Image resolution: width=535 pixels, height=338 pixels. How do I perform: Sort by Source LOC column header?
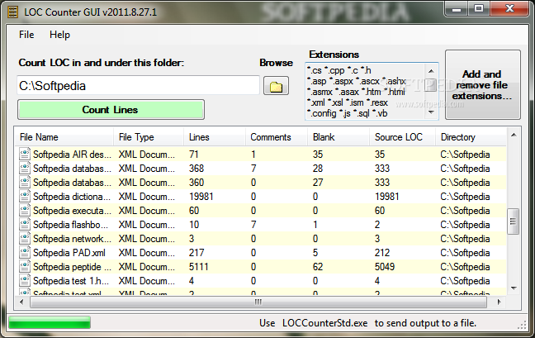(x=402, y=137)
